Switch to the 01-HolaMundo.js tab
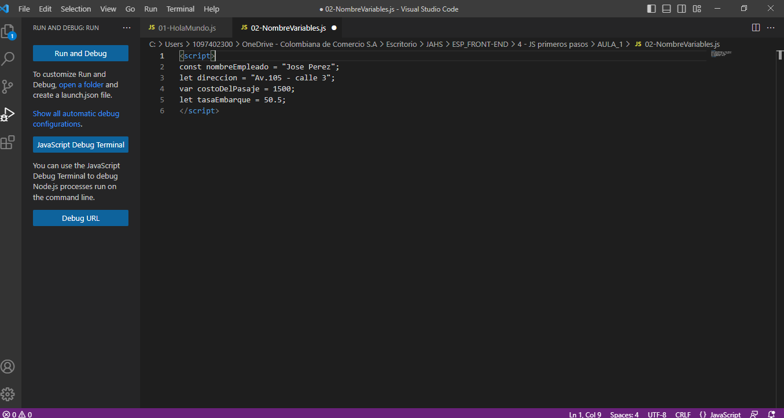784x418 pixels. pyautogui.click(x=186, y=28)
